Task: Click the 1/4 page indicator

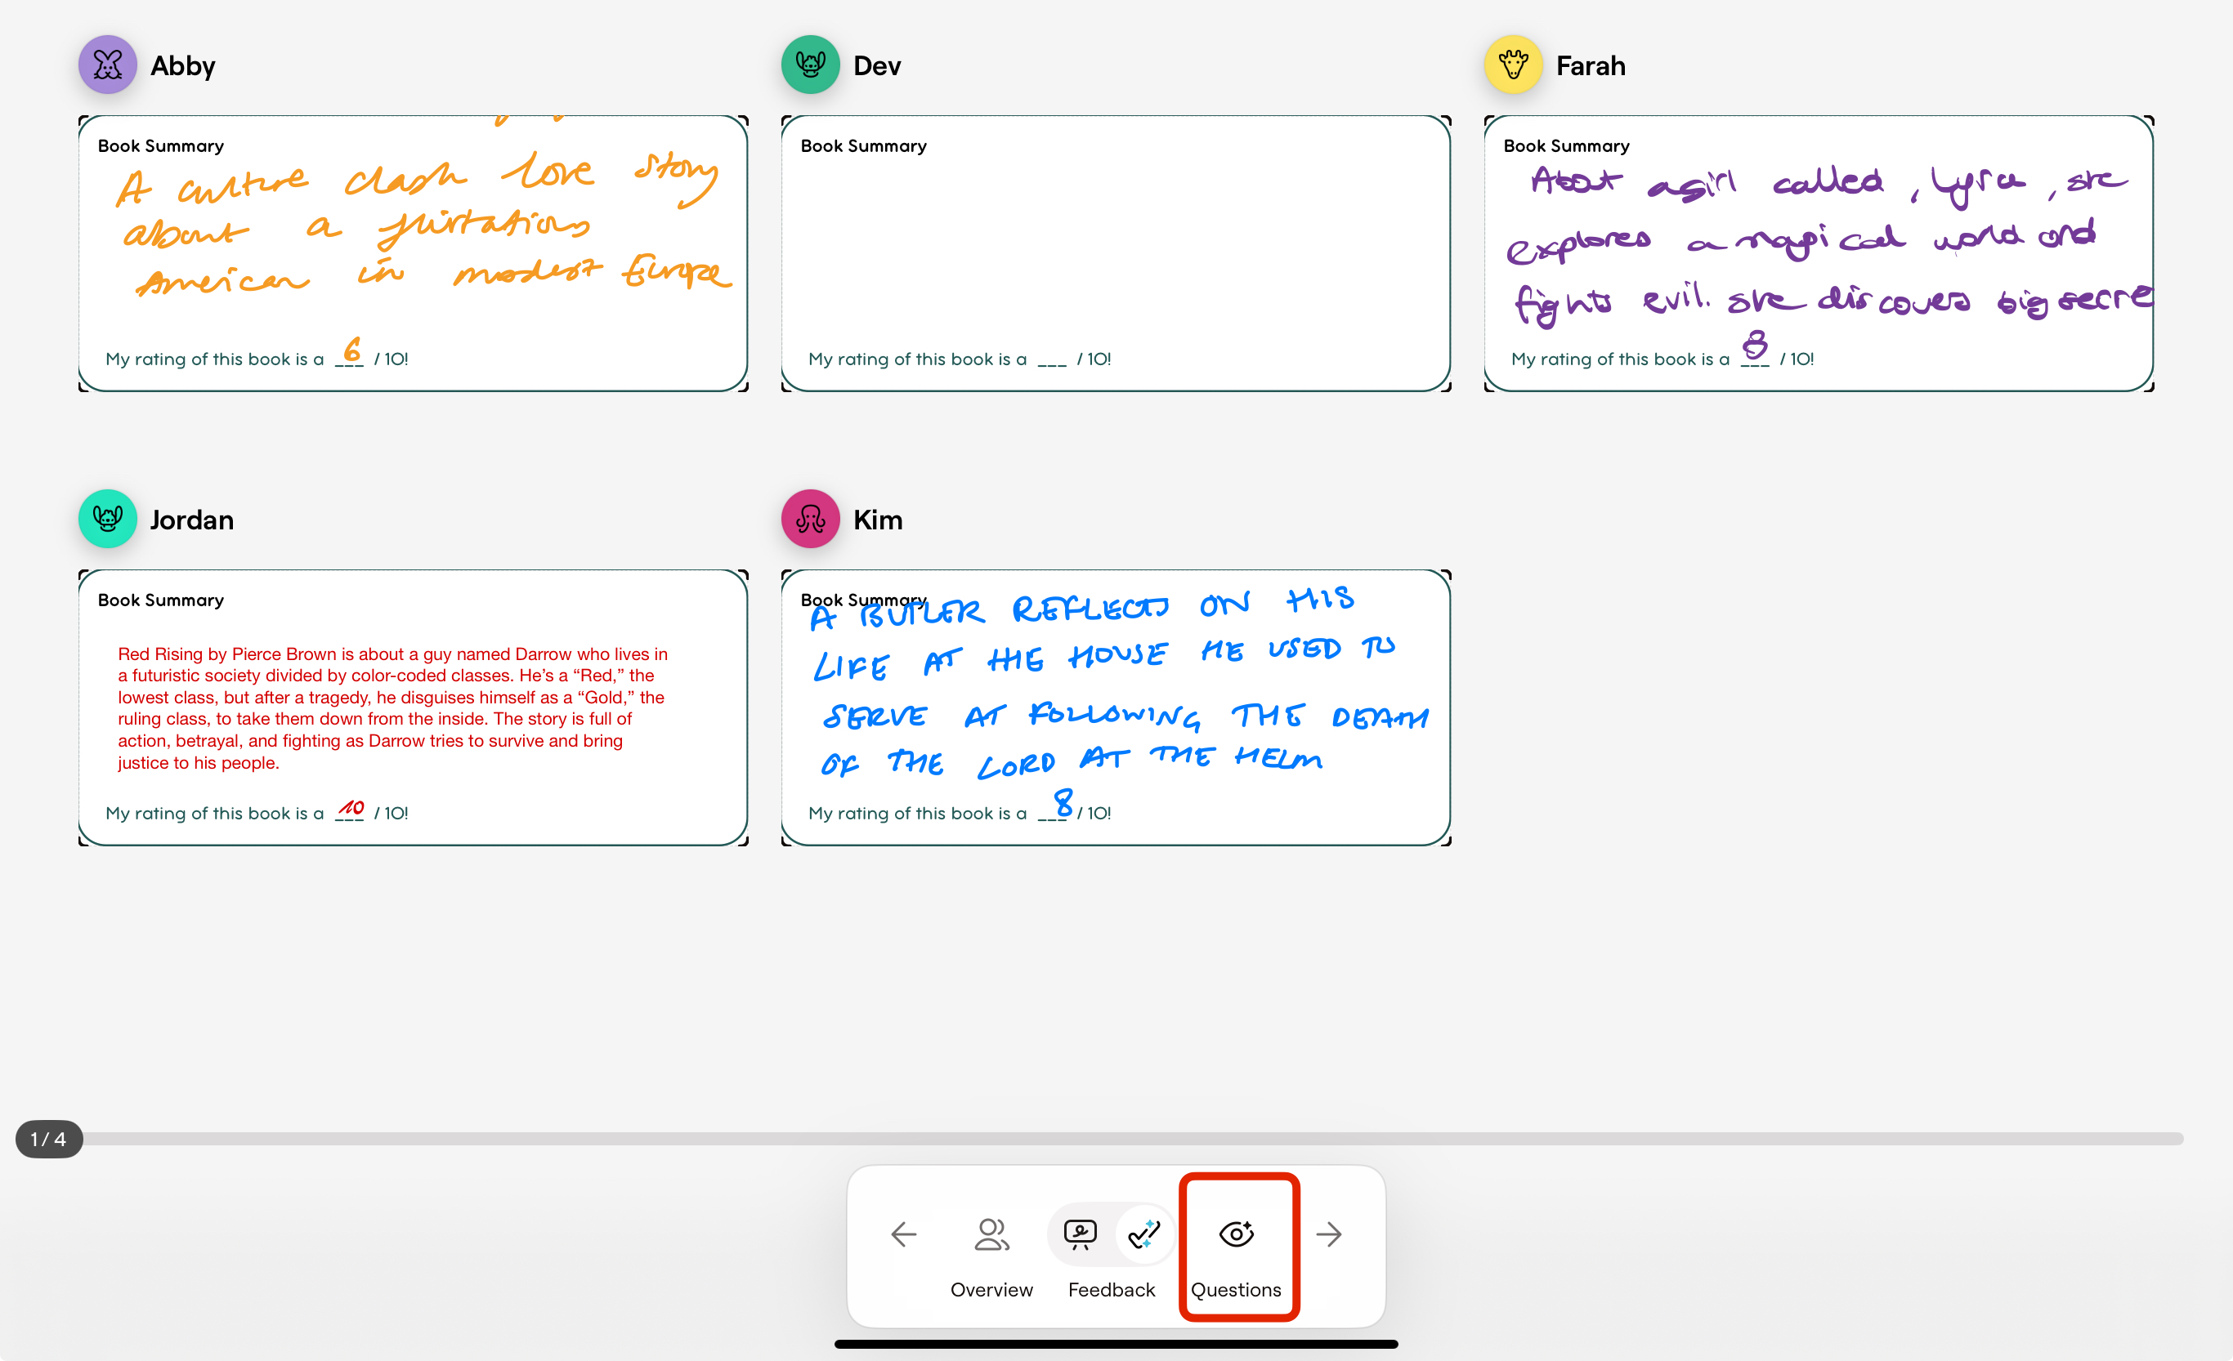Action: 49,1139
